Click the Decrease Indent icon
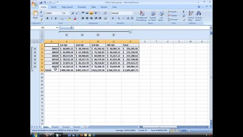The height and width of the screenshot is (137, 243). pyautogui.click(x=96, y=18)
